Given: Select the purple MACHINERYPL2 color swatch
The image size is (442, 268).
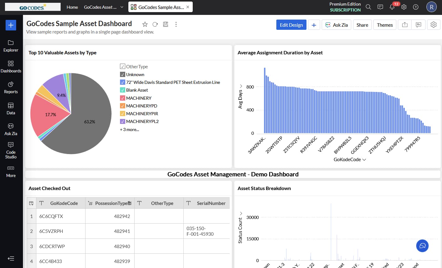Looking at the screenshot, I should click(122, 121).
